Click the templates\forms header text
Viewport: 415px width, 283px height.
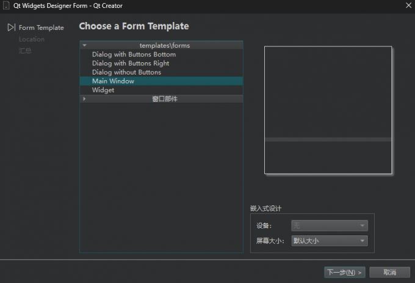coord(164,45)
